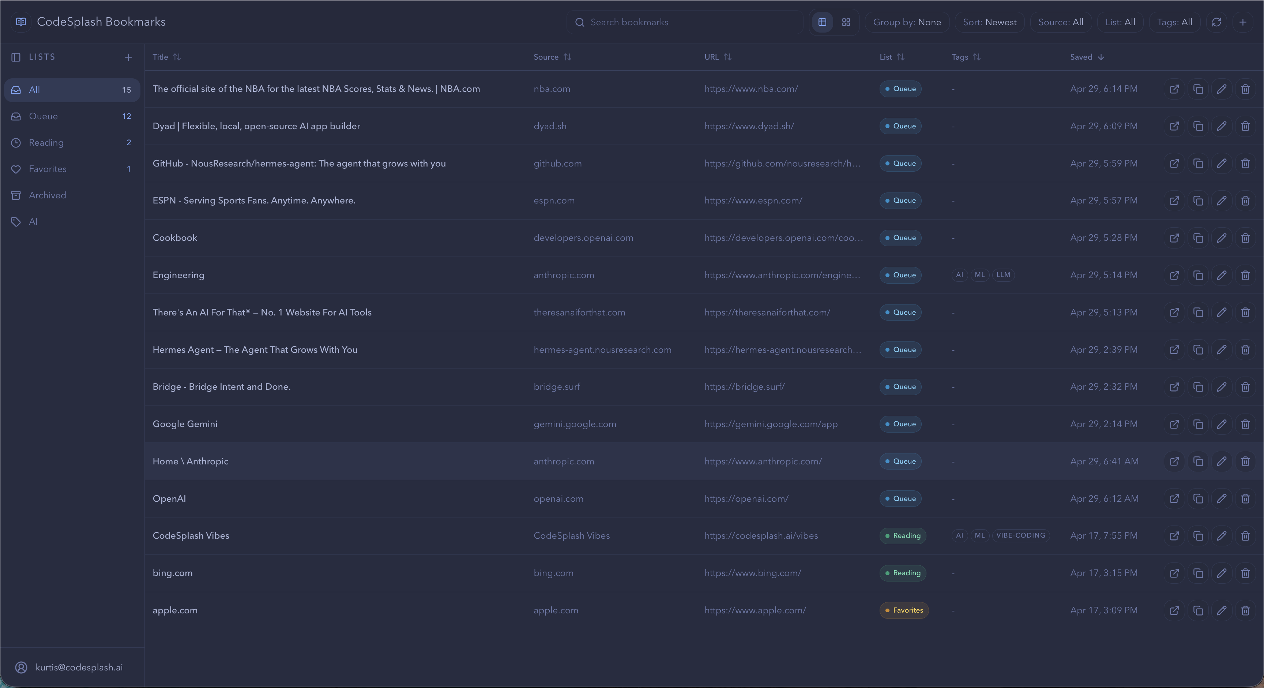Sort by Saved column header
This screenshot has height=688, width=1264.
click(x=1087, y=57)
